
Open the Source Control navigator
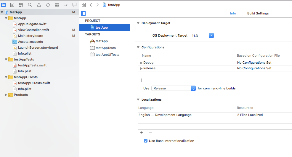tap(12, 5)
